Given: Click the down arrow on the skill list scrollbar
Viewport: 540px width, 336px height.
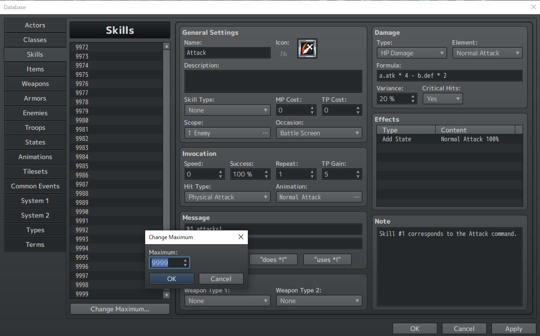Looking at the screenshot, I should tap(166, 295).
